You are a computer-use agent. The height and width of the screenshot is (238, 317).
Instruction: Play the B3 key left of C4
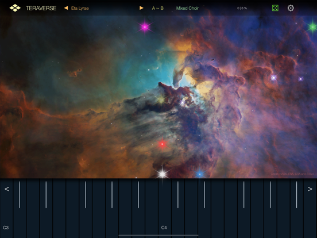click(152, 209)
